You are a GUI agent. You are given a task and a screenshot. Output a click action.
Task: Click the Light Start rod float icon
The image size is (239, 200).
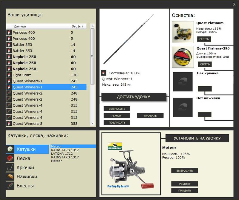click(9, 75)
